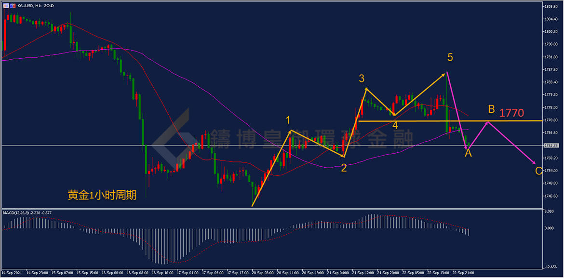The height and width of the screenshot is (278, 564).
Task: Click the red 1770 price annotation
Action: point(511,113)
